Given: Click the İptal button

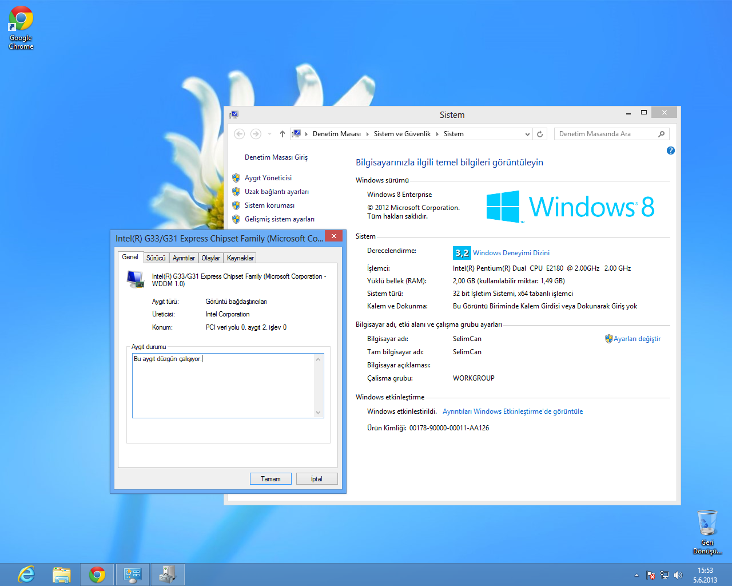Looking at the screenshot, I should pos(317,479).
